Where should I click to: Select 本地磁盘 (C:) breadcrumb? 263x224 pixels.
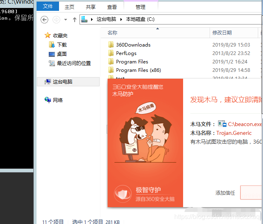140,19
